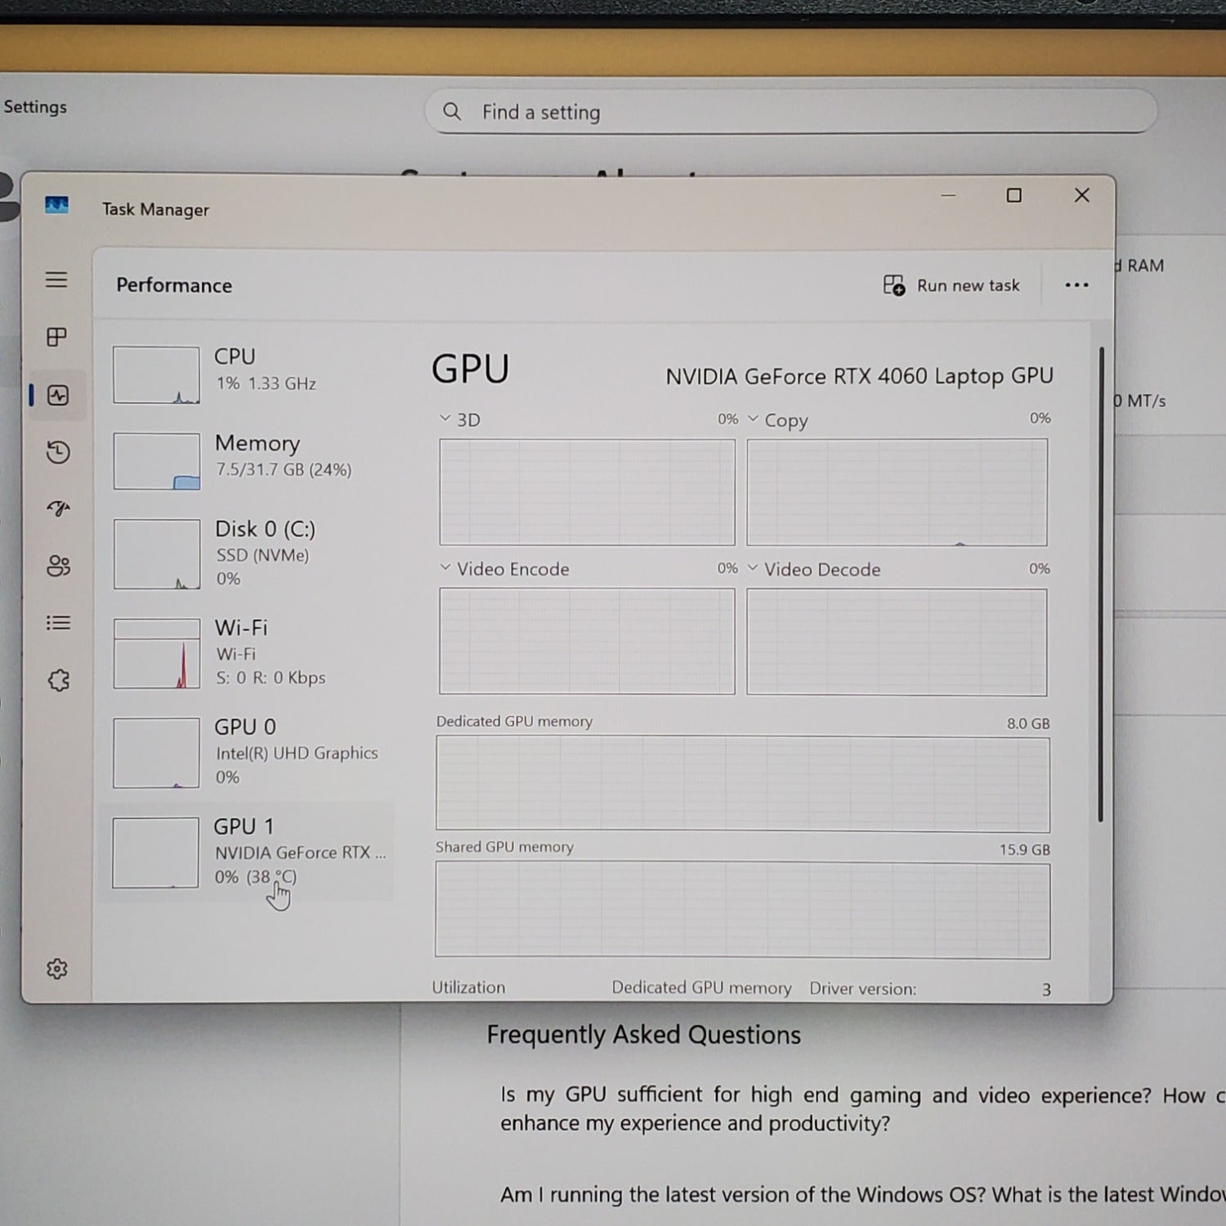Open the Video Decode engine dropdown

(754, 568)
